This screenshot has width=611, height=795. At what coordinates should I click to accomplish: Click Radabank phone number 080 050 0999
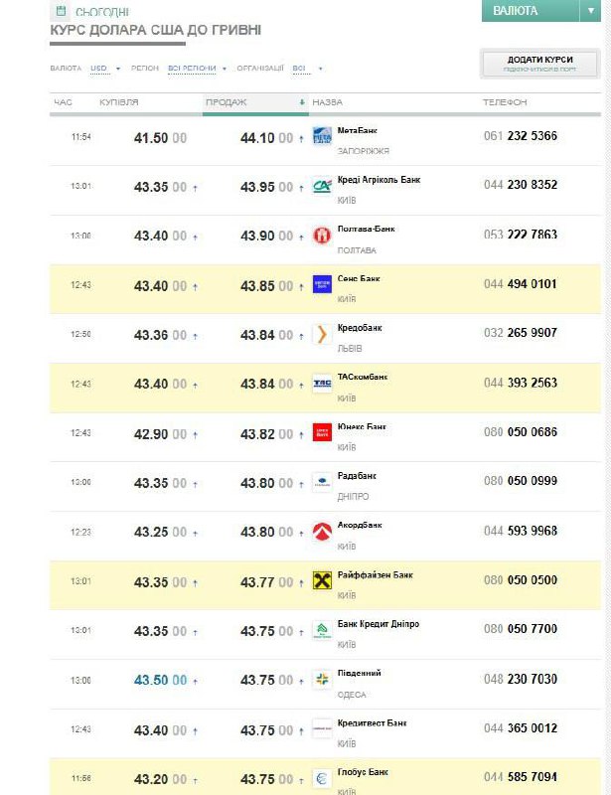[x=520, y=481]
